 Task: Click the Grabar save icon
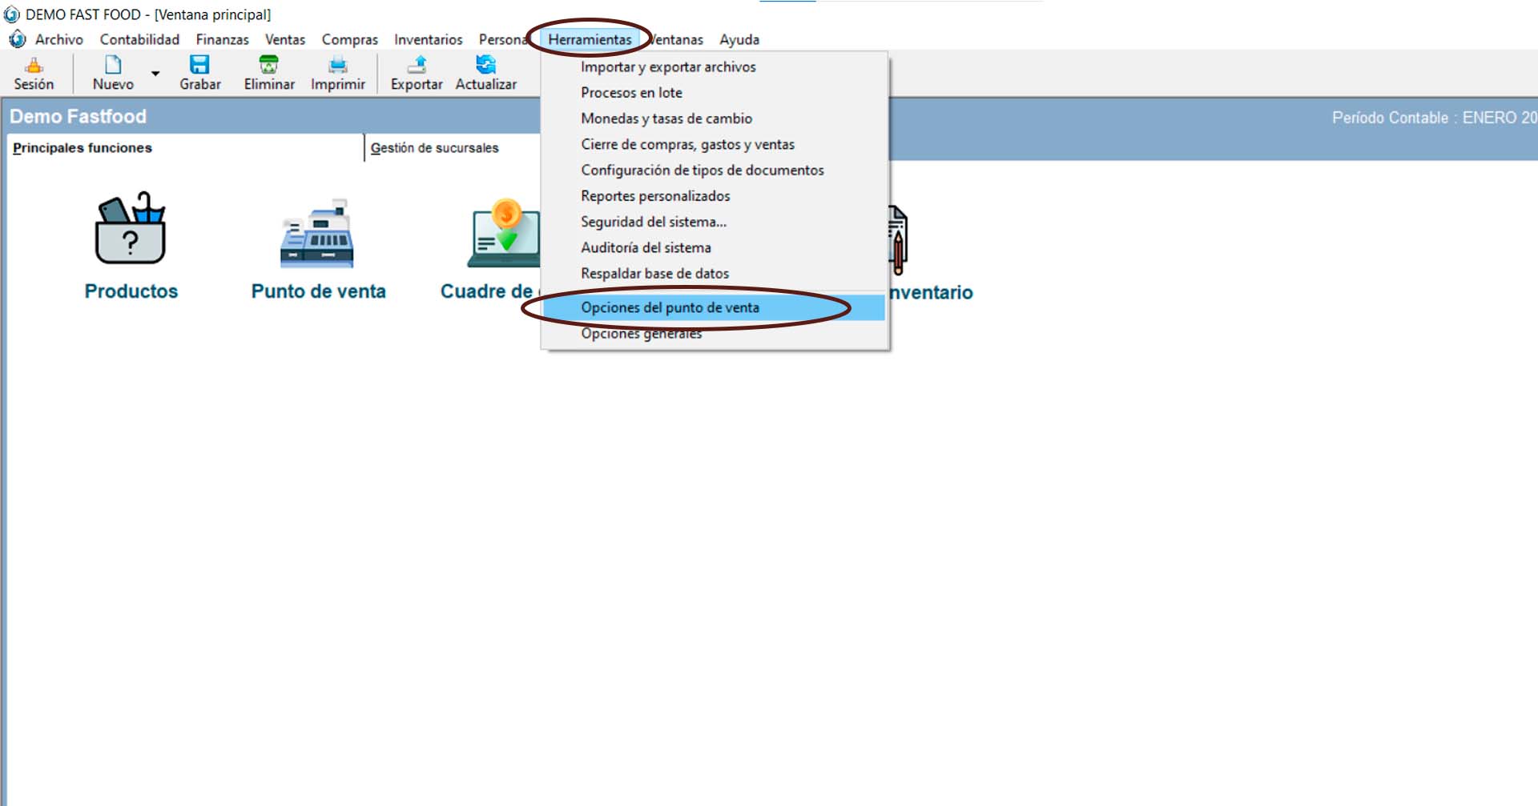point(199,65)
